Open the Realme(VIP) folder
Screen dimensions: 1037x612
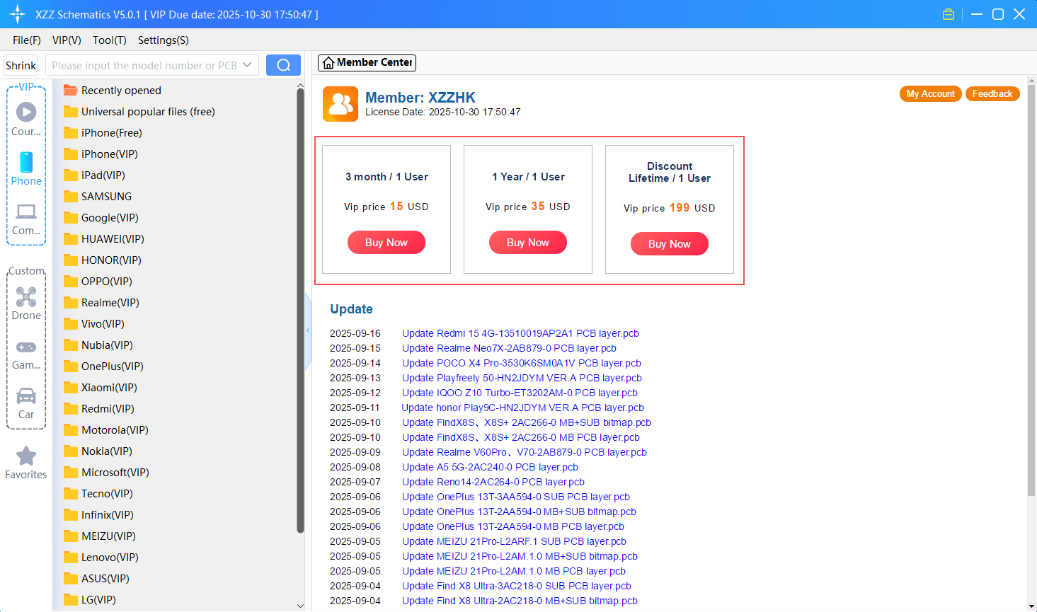[x=101, y=303]
